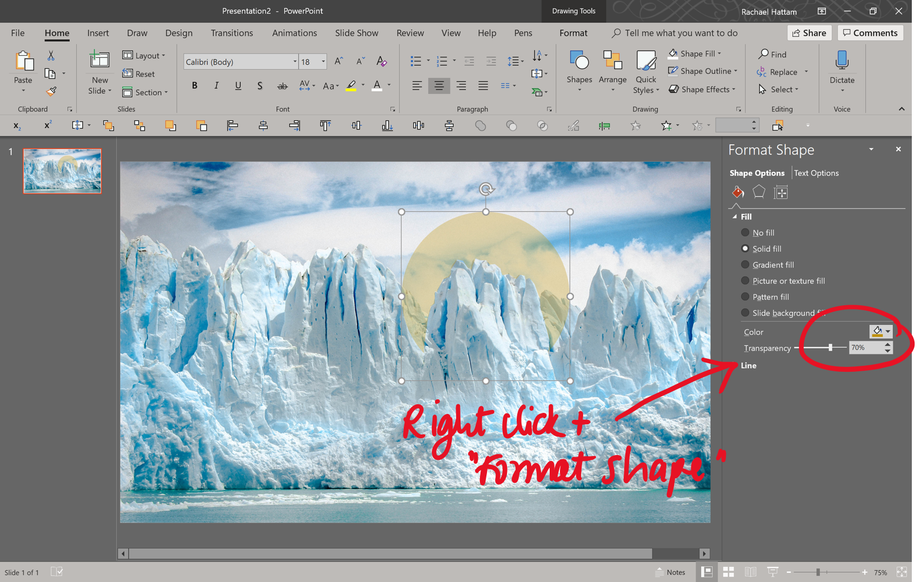The width and height of the screenshot is (921, 582).
Task: Adjust the Transparency slider
Action: coord(831,347)
